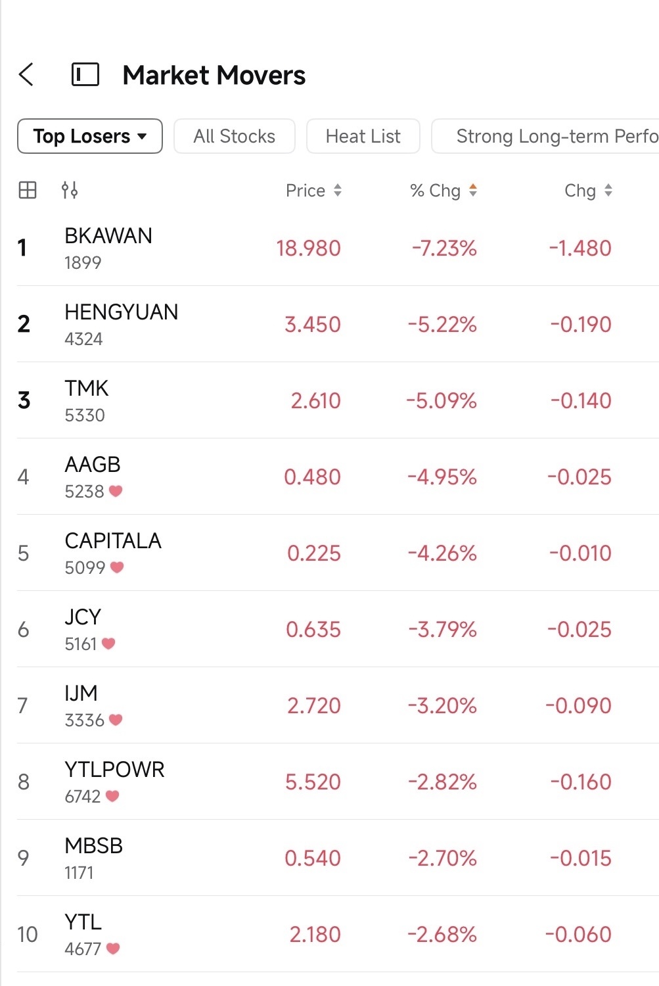Click the heart icon next to AAGB 5238
The image size is (659, 986).
pyautogui.click(x=116, y=491)
